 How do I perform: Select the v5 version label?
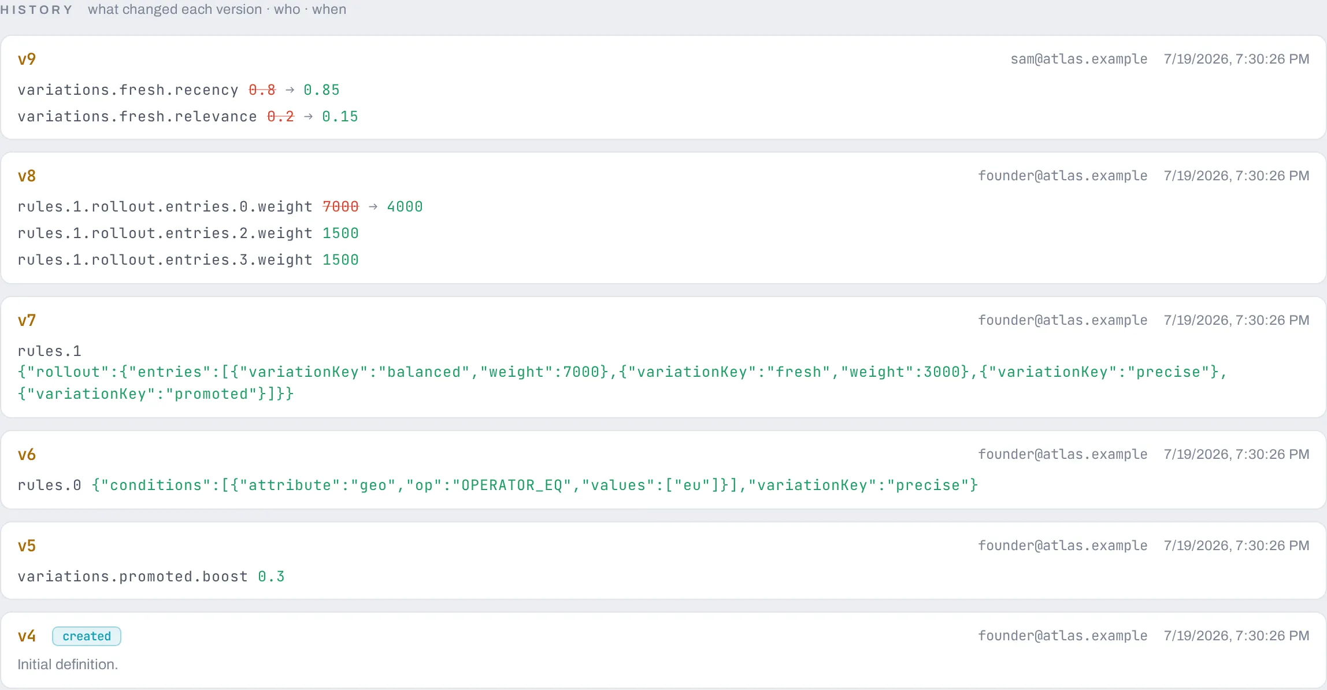click(27, 546)
